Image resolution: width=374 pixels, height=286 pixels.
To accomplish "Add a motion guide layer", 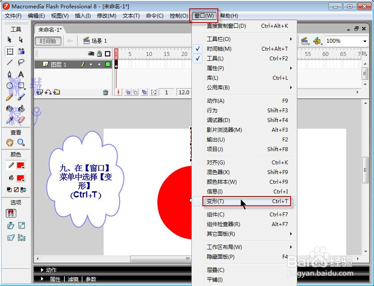I will pos(48,92).
